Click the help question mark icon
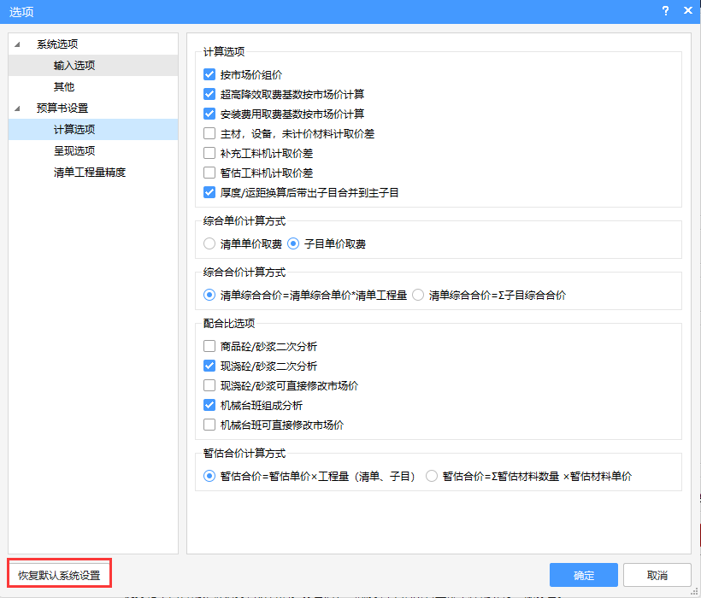Viewport: 701px width, 598px height. pos(665,11)
